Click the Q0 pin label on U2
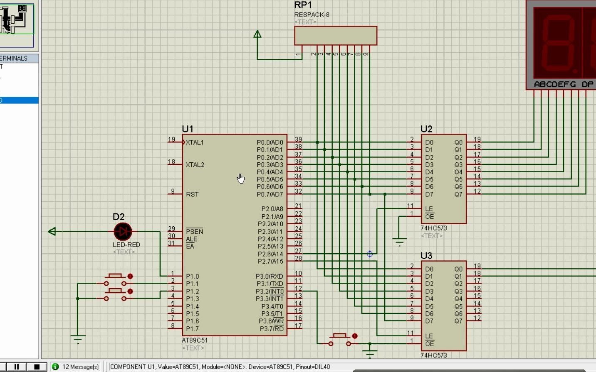 tap(458, 142)
